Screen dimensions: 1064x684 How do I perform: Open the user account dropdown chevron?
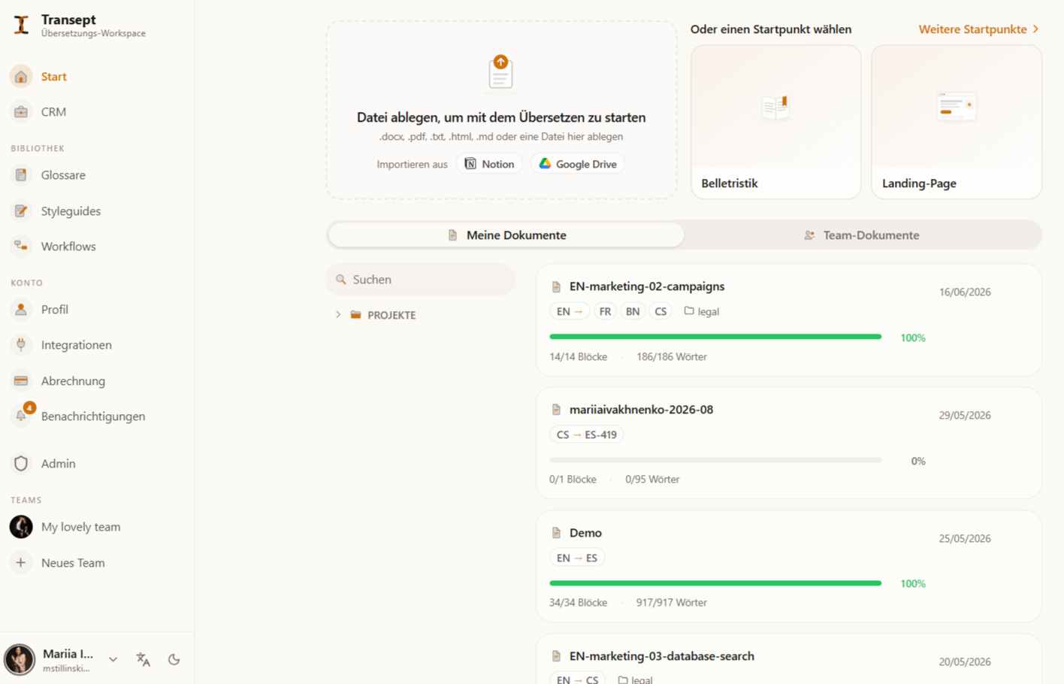coord(113,659)
